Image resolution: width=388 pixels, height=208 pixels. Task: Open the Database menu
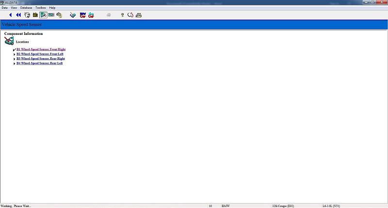click(x=26, y=8)
